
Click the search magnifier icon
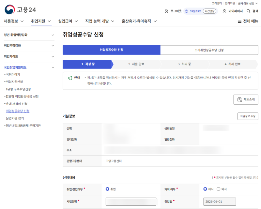click(x=248, y=11)
